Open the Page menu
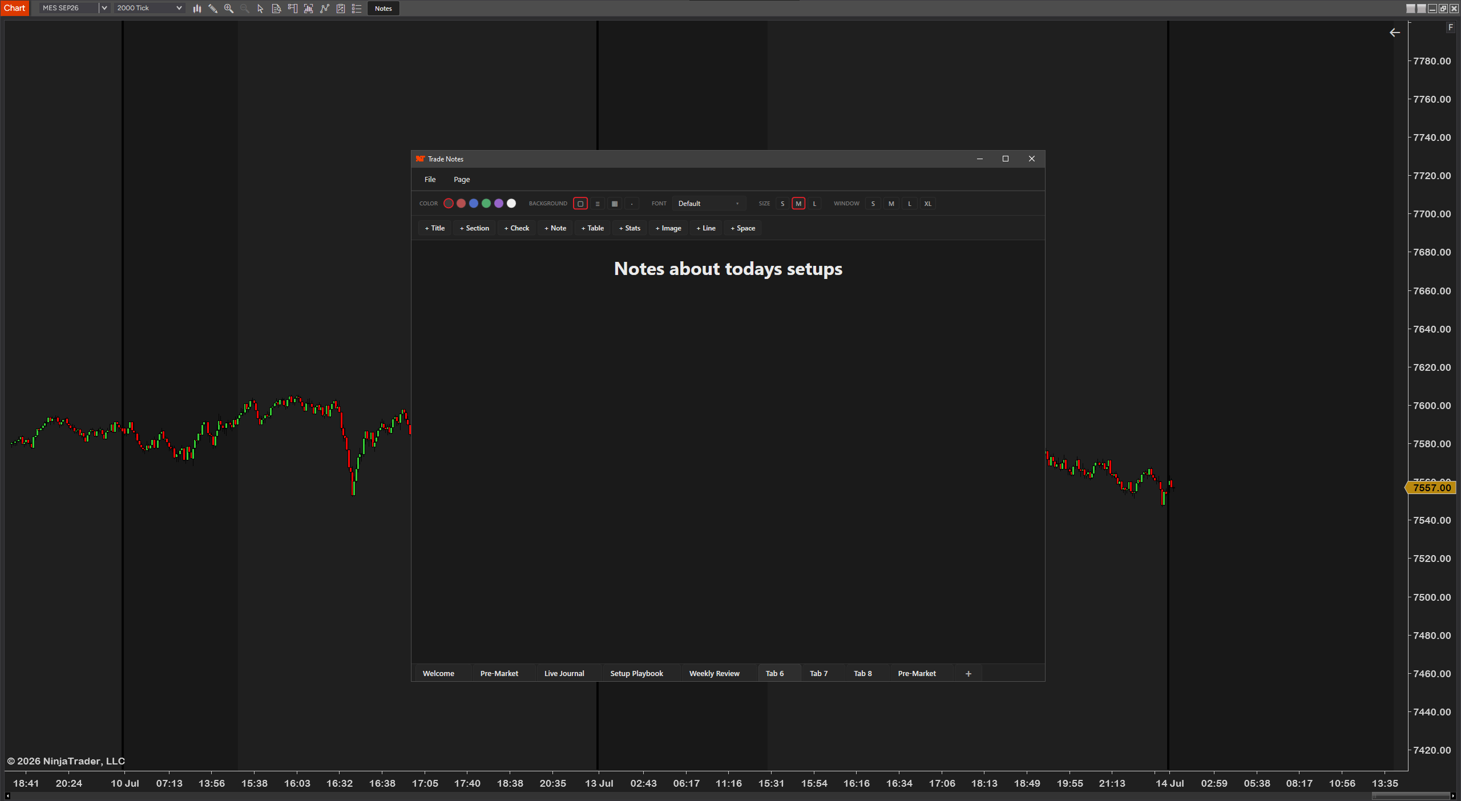Screen dimensions: 1461x801 coord(462,179)
